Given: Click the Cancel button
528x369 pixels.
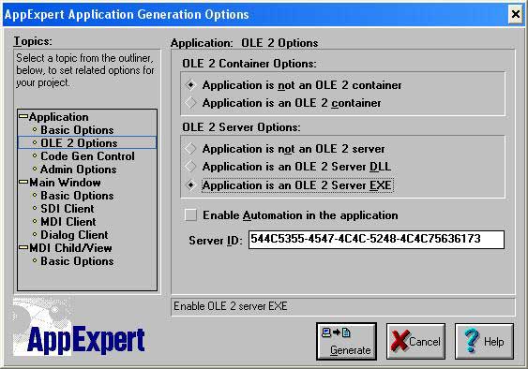Looking at the screenshot, I should (x=415, y=342).
